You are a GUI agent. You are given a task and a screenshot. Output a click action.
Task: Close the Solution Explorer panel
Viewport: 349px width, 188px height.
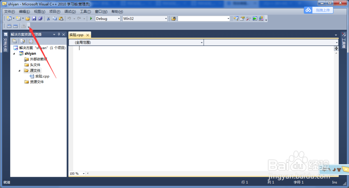64,35
